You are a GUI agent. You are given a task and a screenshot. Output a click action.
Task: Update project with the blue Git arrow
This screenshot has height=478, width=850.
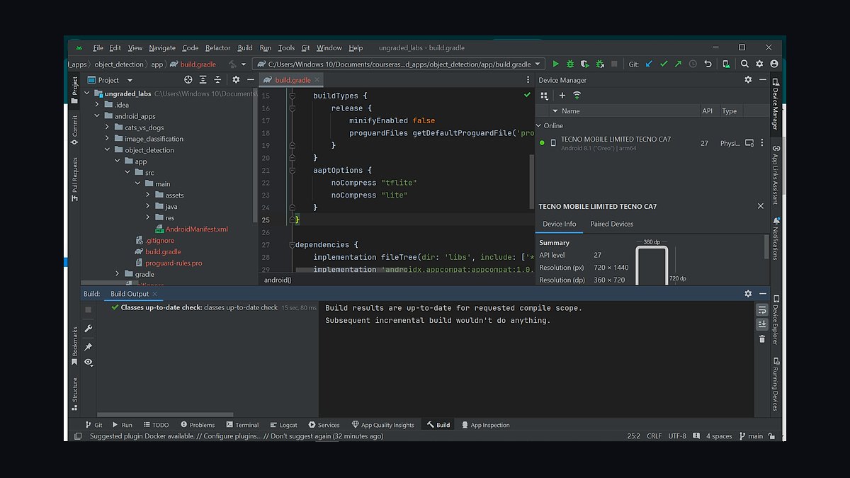tap(649, 64)
